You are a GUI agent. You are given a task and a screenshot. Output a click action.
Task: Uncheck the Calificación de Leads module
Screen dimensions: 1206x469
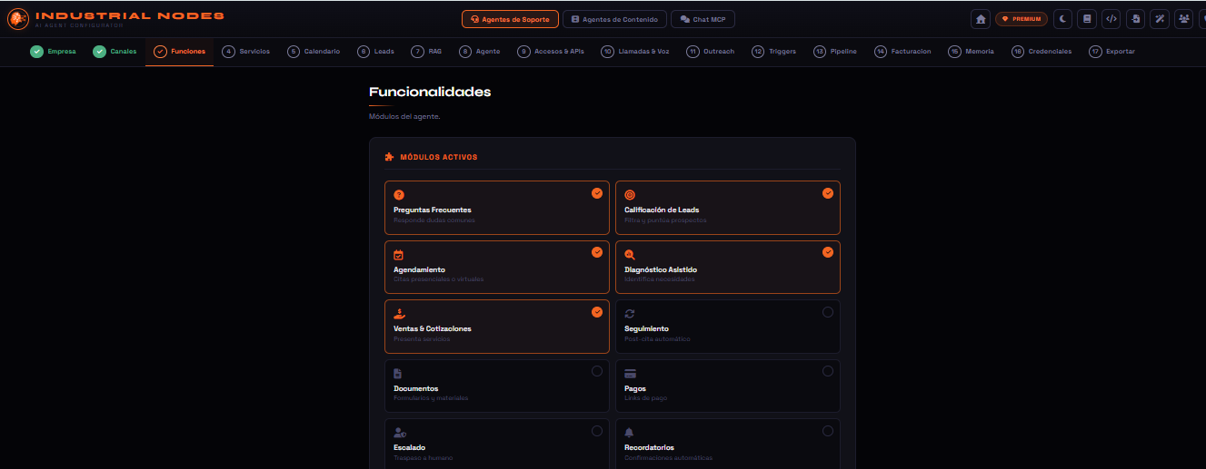(828, 193)
